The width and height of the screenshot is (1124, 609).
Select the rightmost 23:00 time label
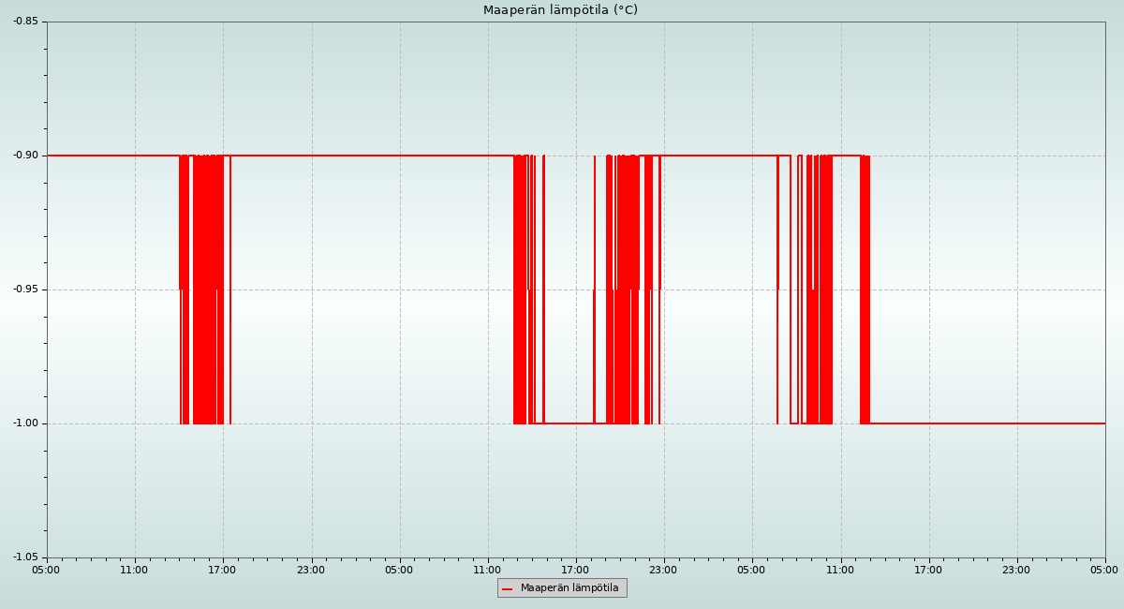point(1016,570)
